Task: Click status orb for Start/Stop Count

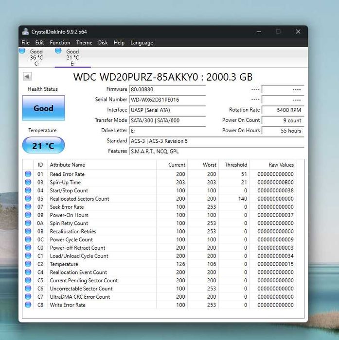Action: [x=28, y=190]
